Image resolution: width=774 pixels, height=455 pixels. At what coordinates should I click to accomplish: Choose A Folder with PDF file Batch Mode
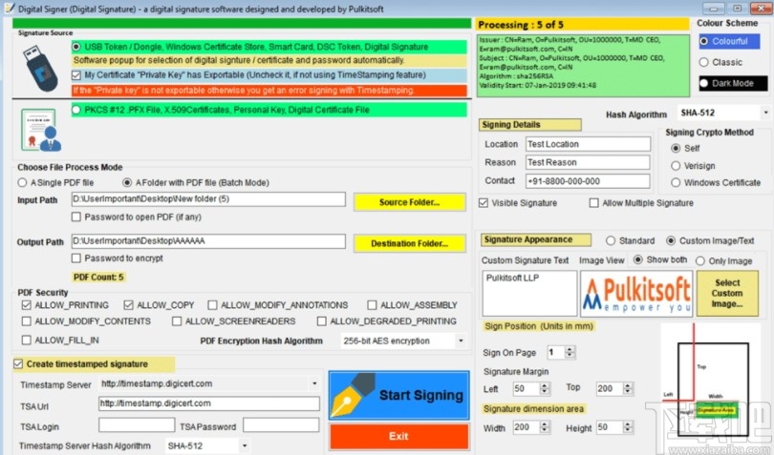[127, 182]
